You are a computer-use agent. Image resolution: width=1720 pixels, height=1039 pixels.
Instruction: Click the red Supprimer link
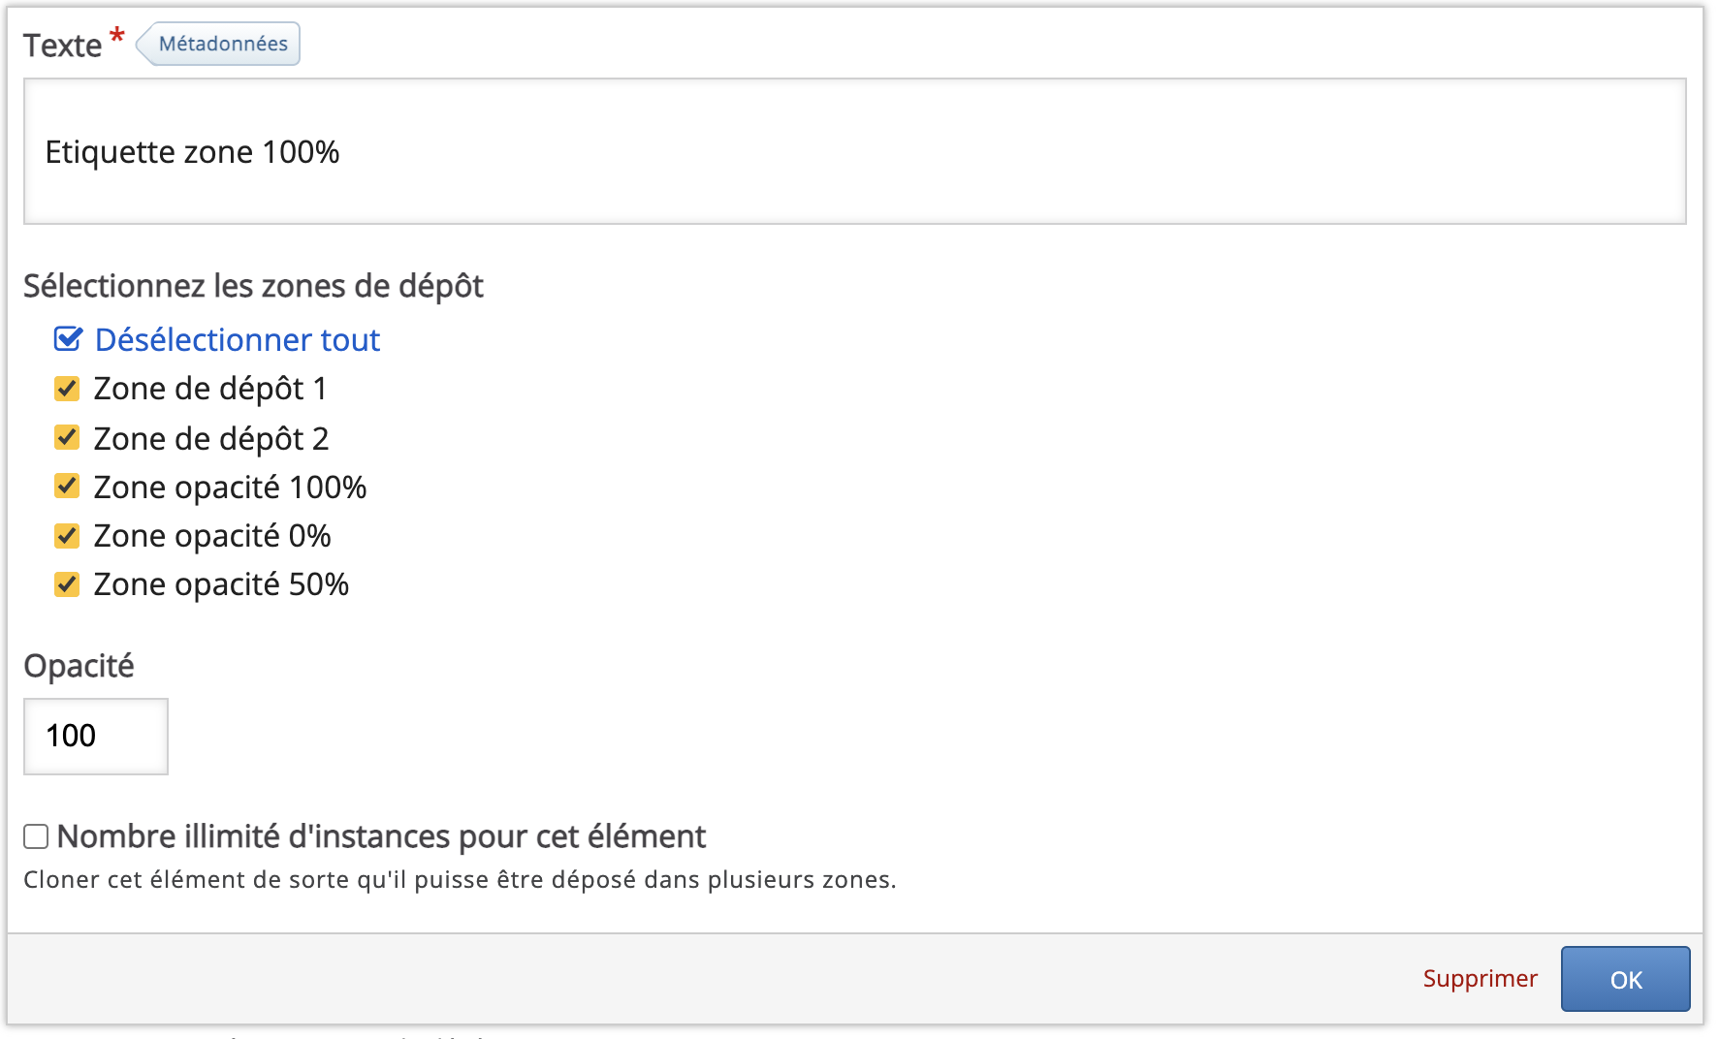click(x=1480, y=979)
